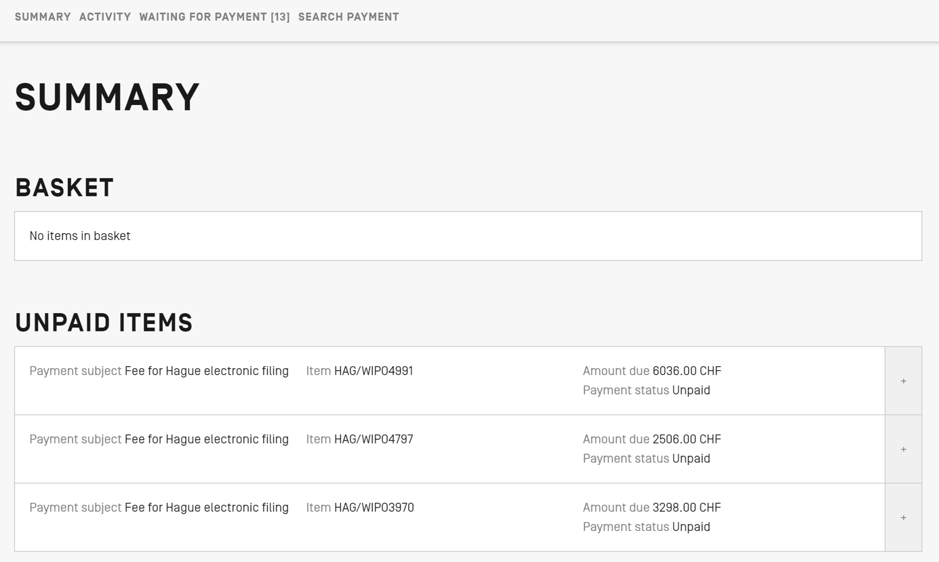Viewport: 939px width, 562px height.
Task: Expand the HAG/WIPO4797 row using plus icon
Action: [903, 449]
